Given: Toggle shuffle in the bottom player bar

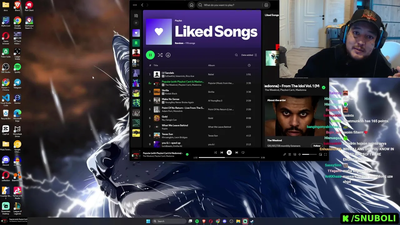Looking at the screenshot, I should pos(215,152).
